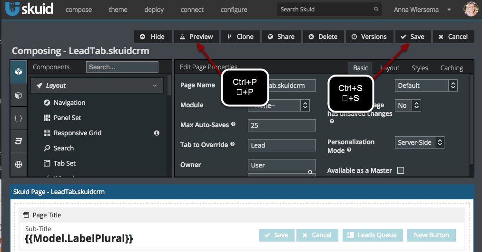Click the Components search box
The width and height of the screenshot is (482, 252).
[122, 67]
